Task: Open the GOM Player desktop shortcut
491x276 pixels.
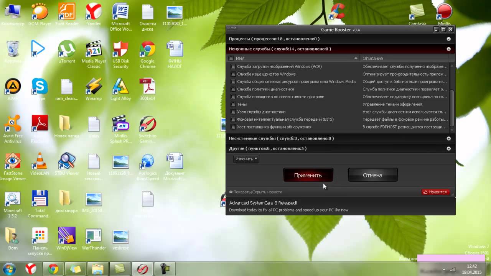Action: 40,15
